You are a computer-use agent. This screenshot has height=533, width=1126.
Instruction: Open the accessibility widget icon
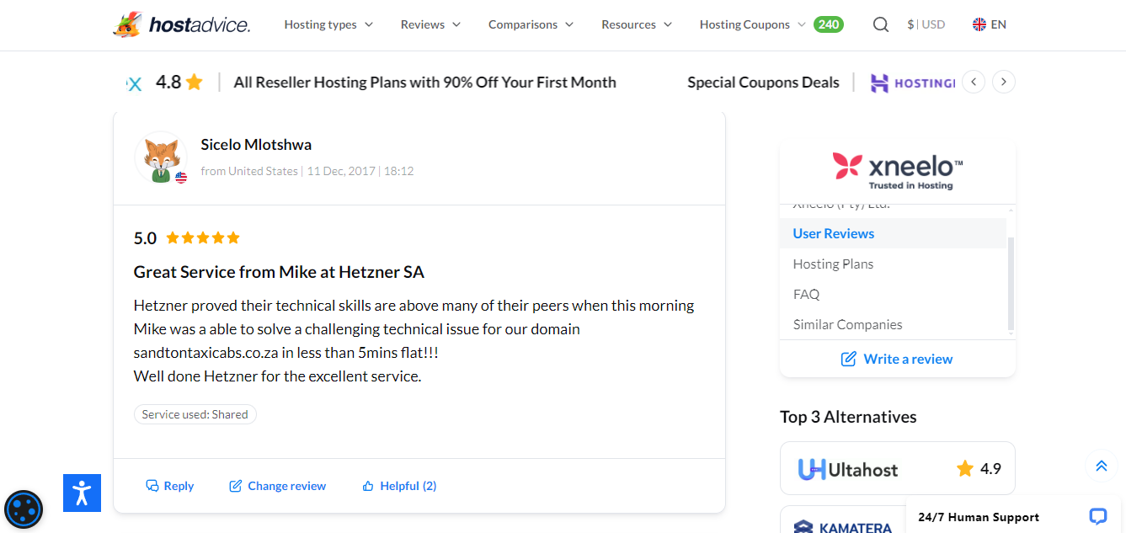82,493
